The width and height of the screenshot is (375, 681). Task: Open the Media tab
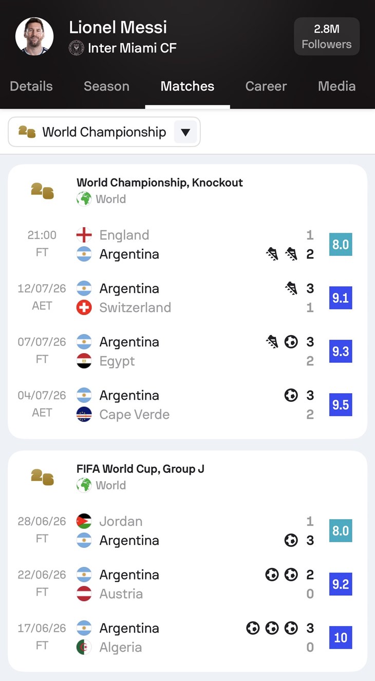pos(336,86)
